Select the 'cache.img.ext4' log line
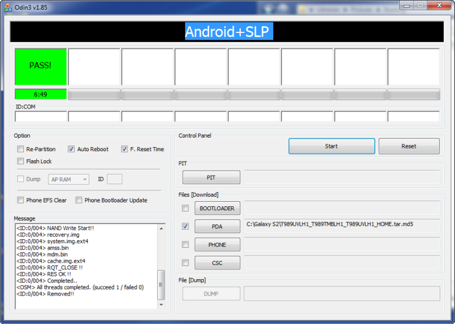The image size is (455, 324). 51,261
